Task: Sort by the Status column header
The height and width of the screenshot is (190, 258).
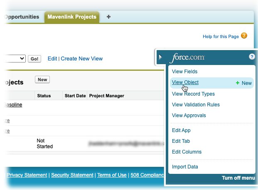Action: click(x=44, y=96)
